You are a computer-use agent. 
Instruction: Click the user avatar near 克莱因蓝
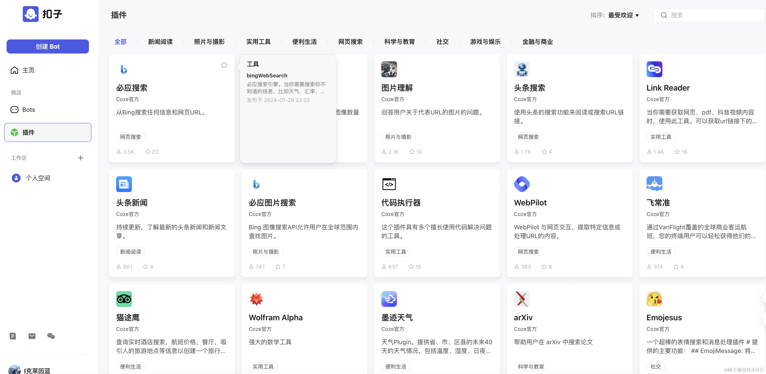pos(14,370)
